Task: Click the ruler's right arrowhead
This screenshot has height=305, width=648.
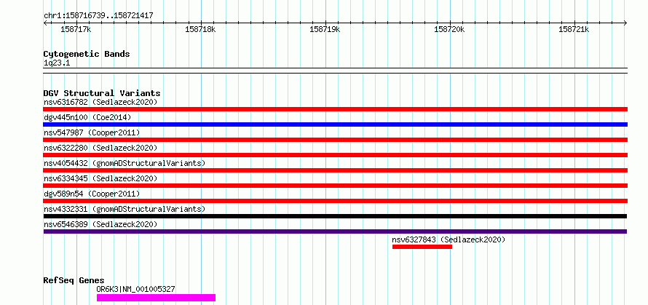Action: click(x=625, y=23)
